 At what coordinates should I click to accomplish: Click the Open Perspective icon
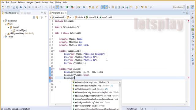pyautogui.click(x=188, y=7)
